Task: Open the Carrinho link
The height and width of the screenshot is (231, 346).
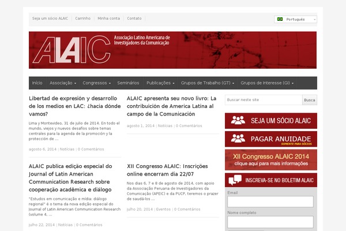Action: pos(82,18)
